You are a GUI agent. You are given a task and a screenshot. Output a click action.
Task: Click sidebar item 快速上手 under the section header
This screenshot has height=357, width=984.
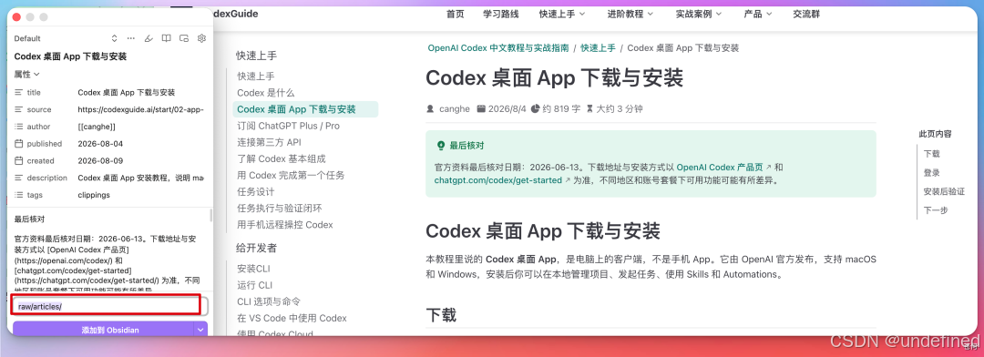pyautogui.click(x=255, y=76)
